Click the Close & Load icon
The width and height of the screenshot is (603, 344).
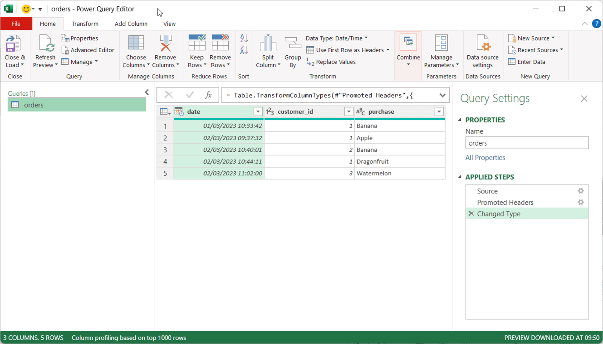14,44
